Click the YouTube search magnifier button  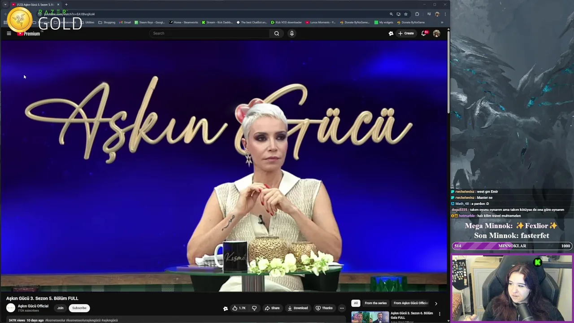[x=277, y=33]
